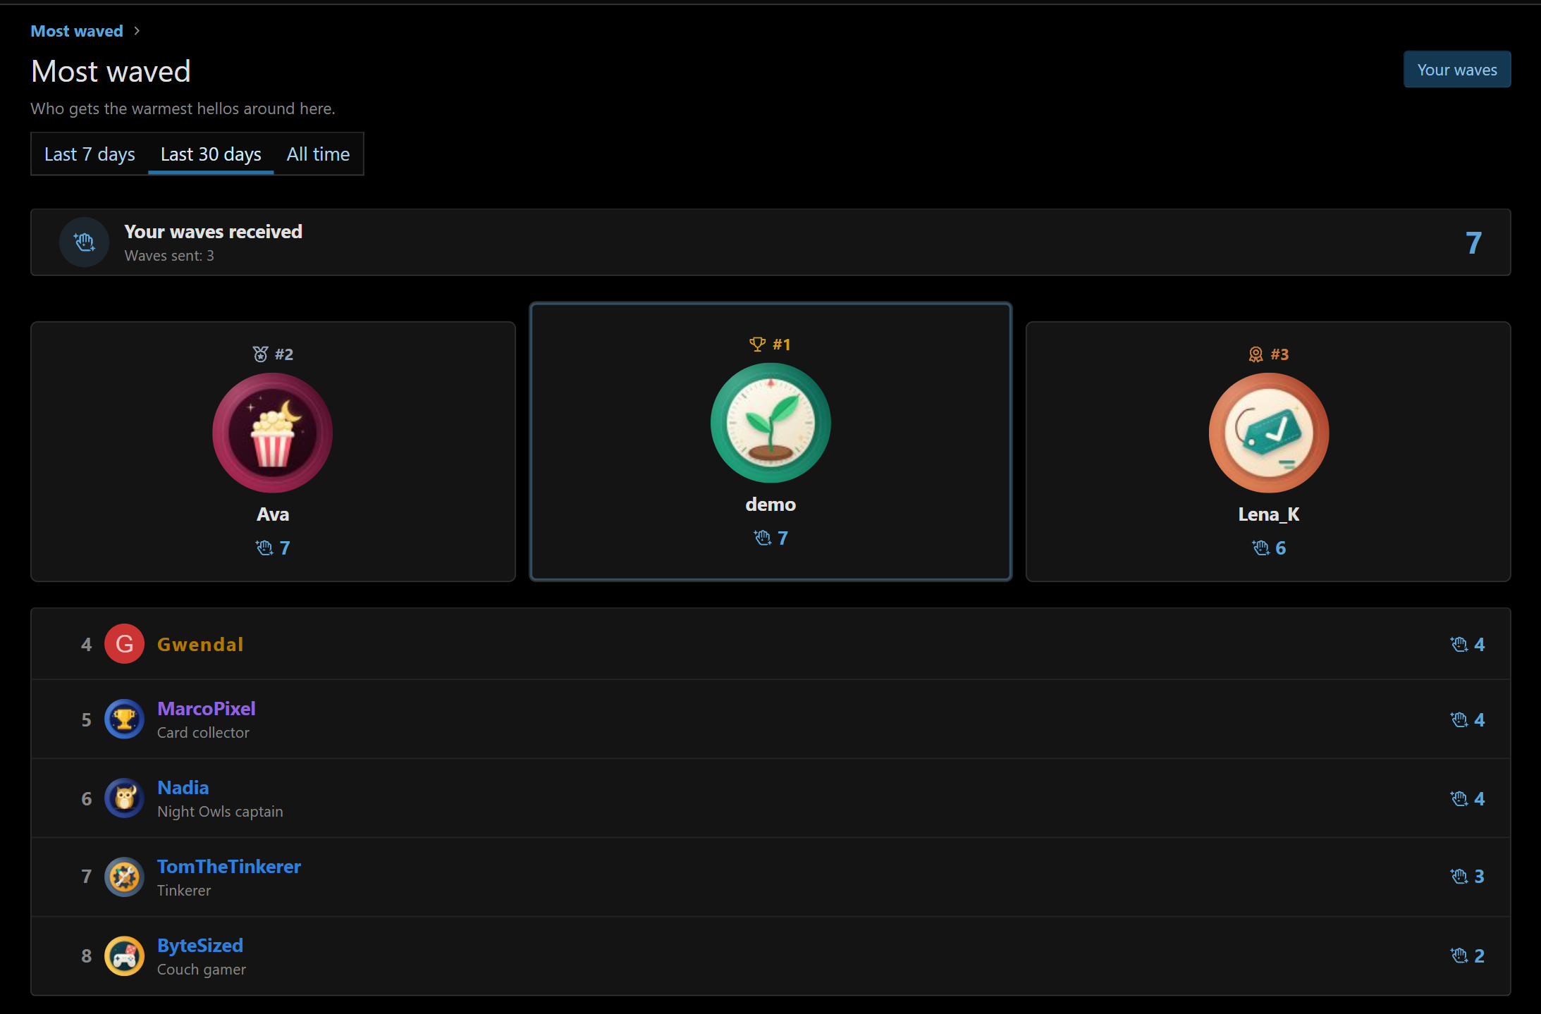Click TomTheTinkerer's gear avatar
The width and height of the screenshot is (1541, 1014).
coord(124,877)
